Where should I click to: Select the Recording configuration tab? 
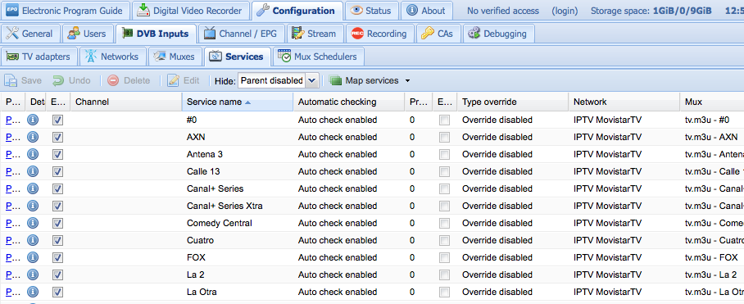pyautogui.click(x=379, y=34)
